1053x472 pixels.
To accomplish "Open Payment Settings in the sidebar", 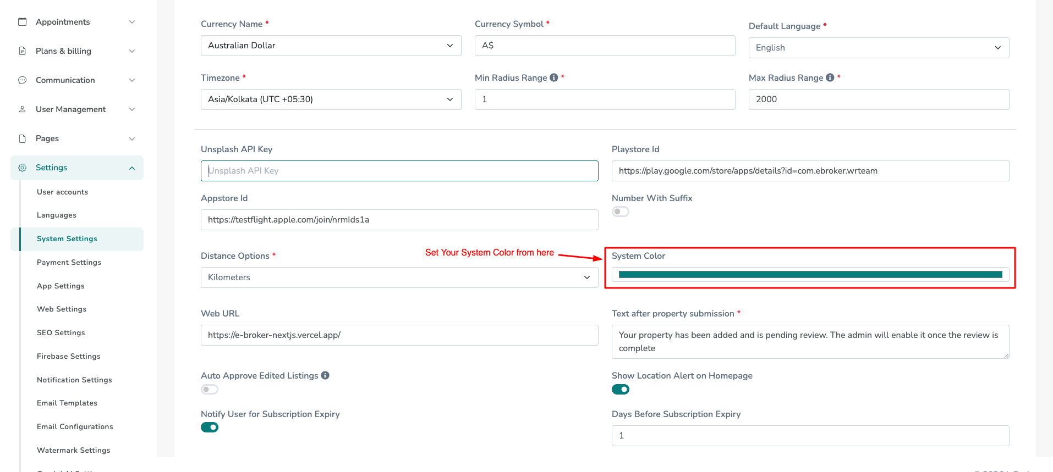I will [x=69, y=262].
